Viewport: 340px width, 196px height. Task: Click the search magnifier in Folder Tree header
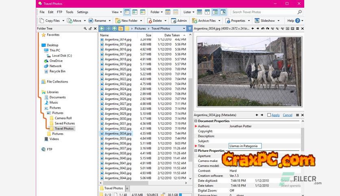(85, 29)
